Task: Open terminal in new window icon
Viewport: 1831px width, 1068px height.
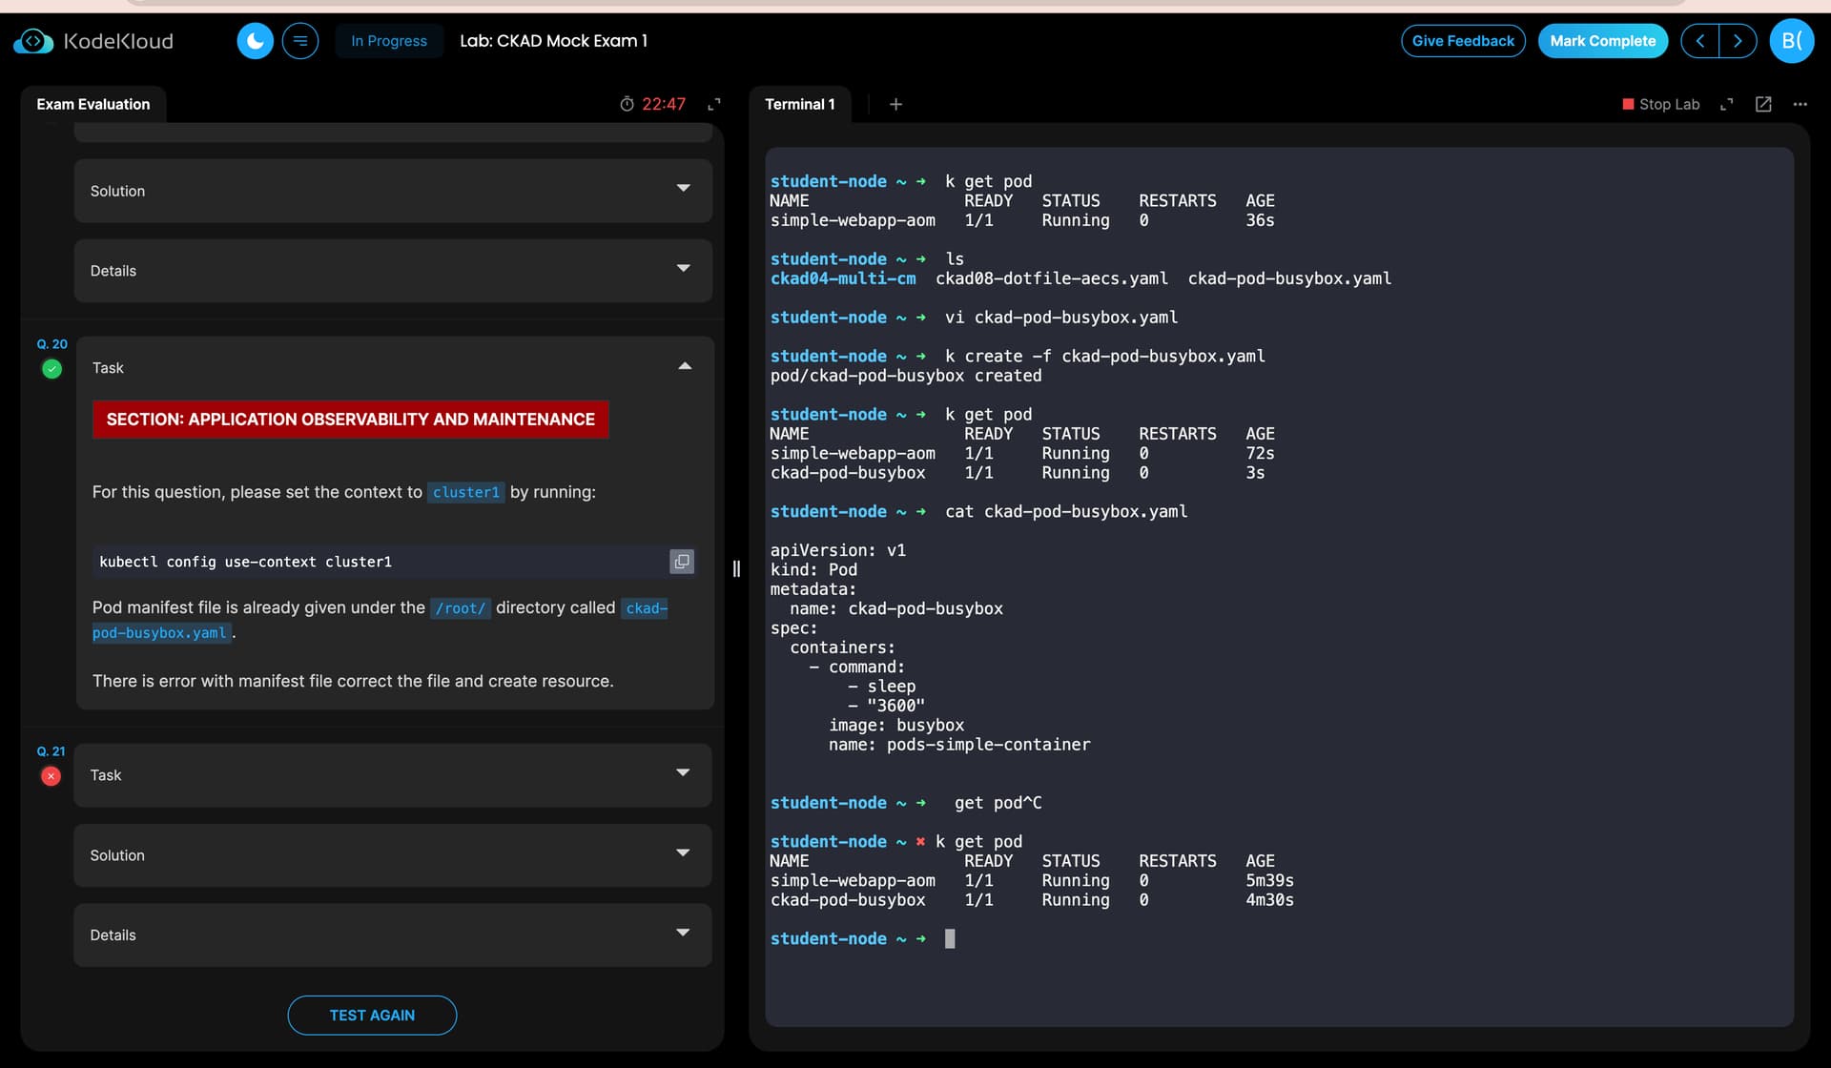Action: click(x=1763, y=104)
